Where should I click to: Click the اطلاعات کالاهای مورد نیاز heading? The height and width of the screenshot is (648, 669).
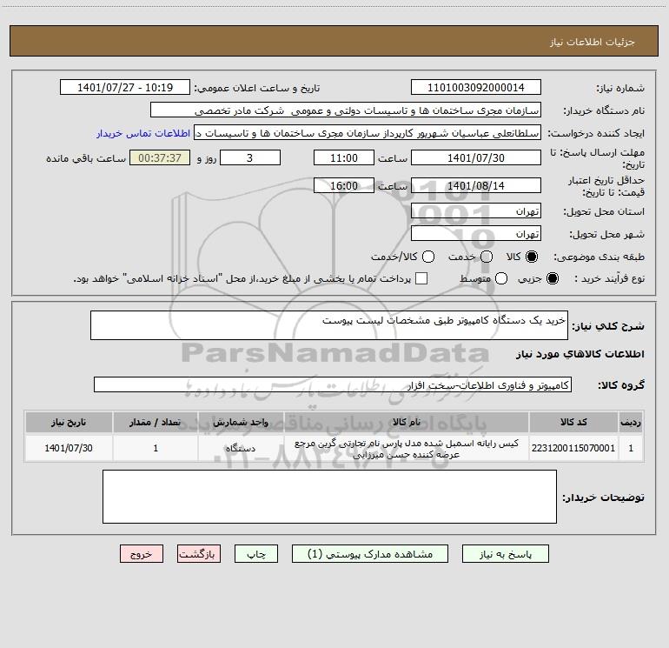coord(580,354)
